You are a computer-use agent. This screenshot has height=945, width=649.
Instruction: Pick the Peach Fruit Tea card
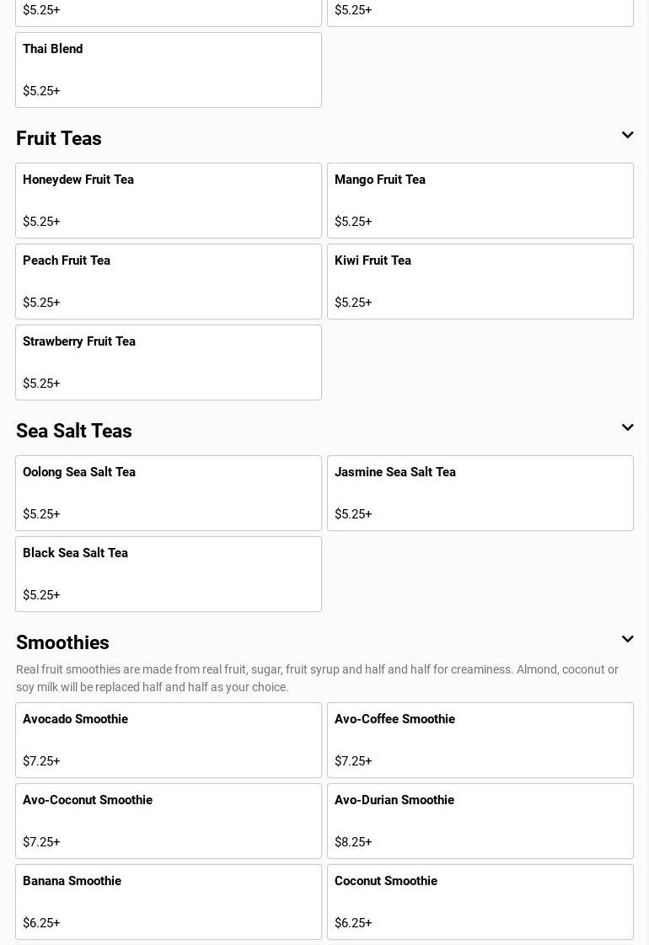click(x=169, y=282)
